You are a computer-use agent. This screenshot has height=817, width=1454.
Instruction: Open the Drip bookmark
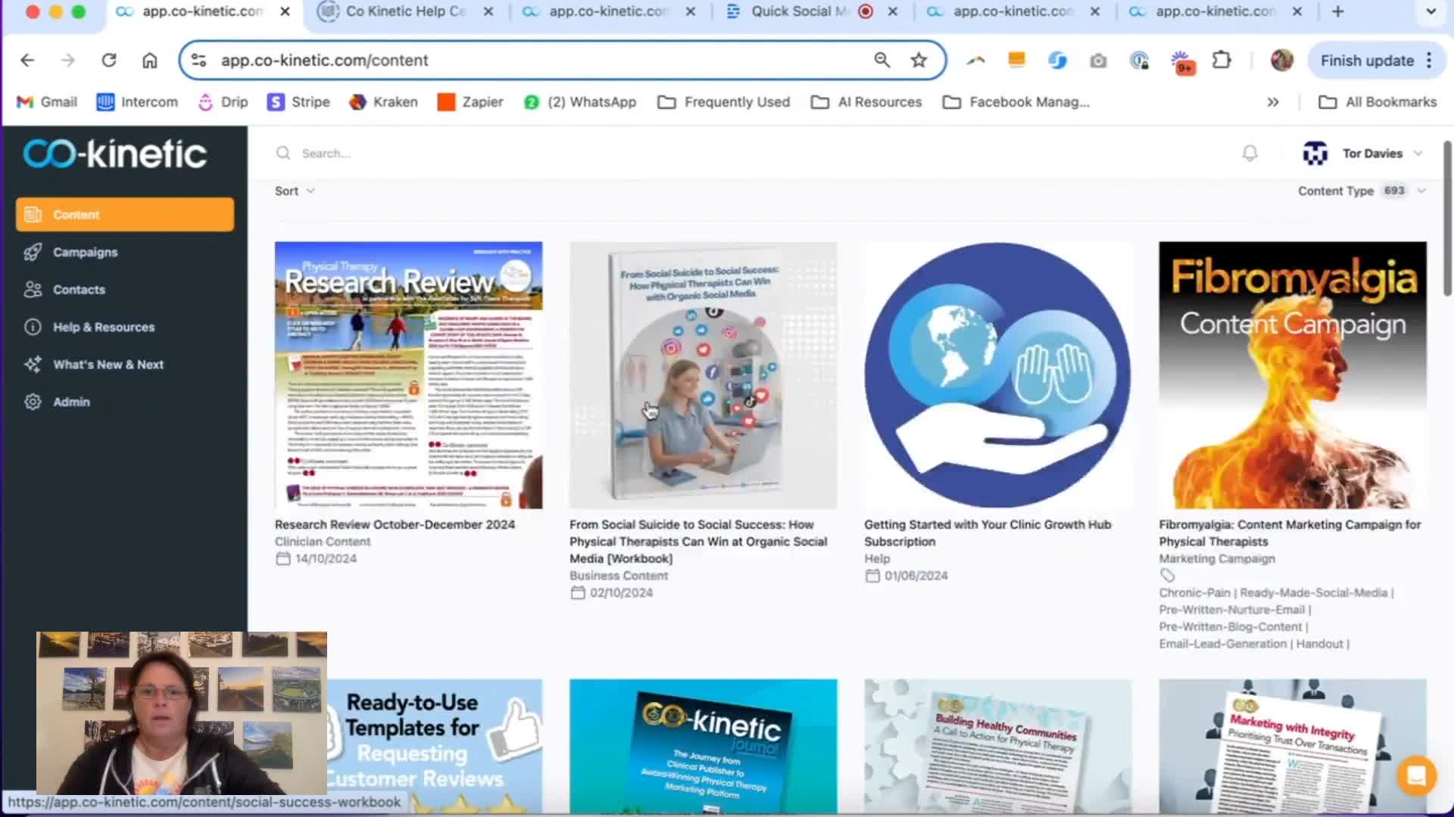pos(223,102)
